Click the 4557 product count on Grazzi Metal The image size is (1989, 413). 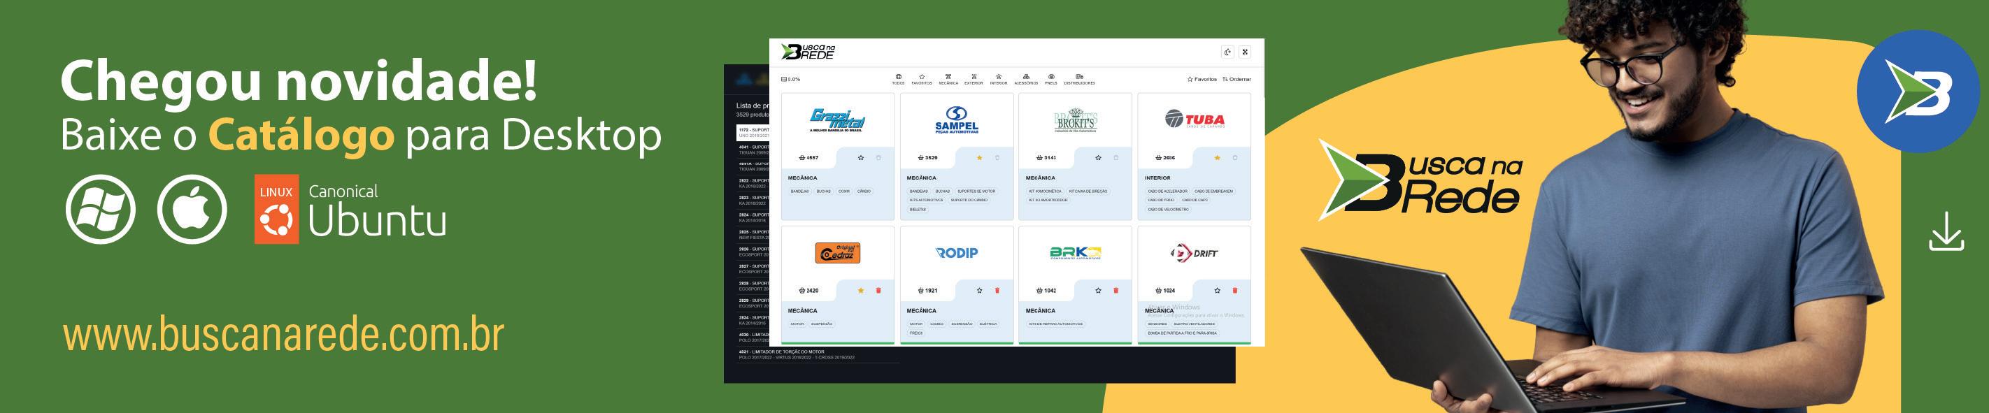(808, 157)
